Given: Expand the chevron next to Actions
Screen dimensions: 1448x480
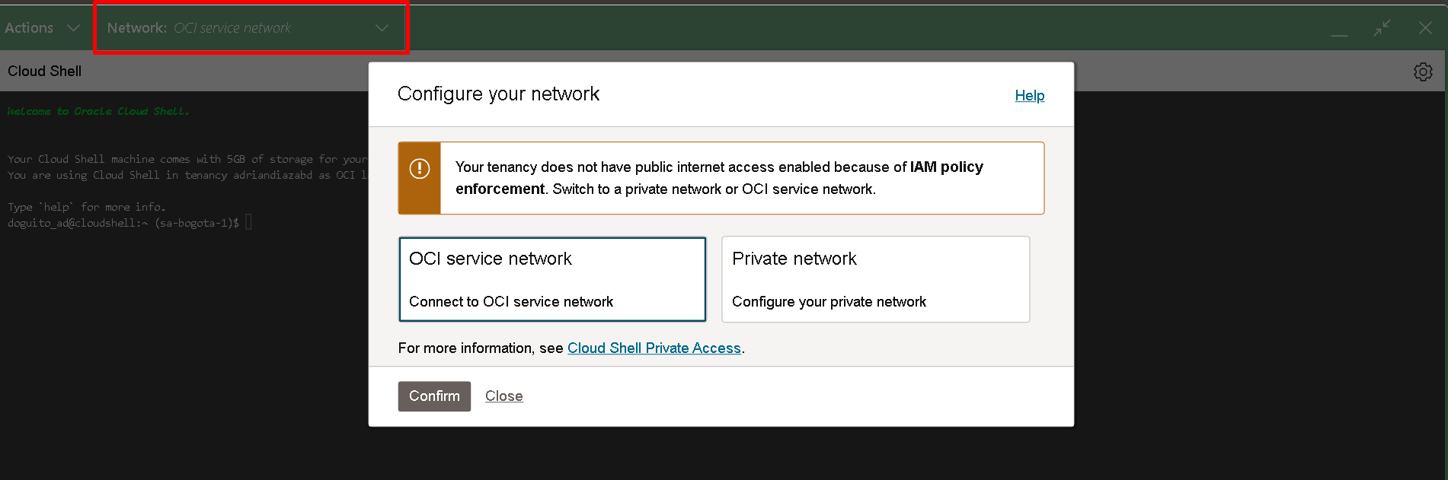Looking at the screenshot, I should coord(73,28).
